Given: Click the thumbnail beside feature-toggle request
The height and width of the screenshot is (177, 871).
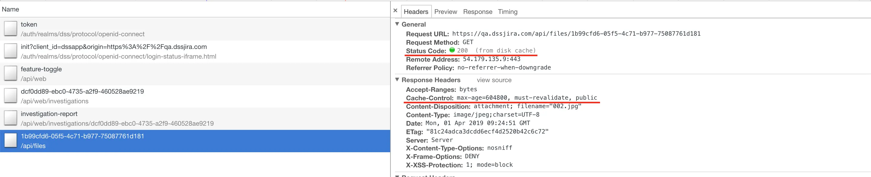Looking at the screenshot, I should tap(10, 73).
